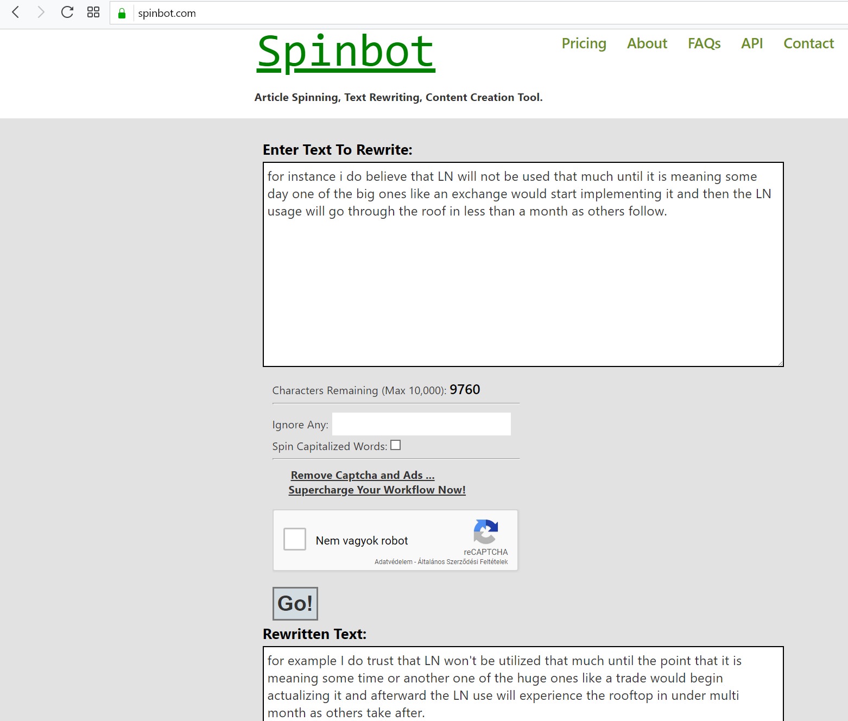Click the 9760 characters remaining value
Screen dimensions: 848x721
(x=465, y=390)
